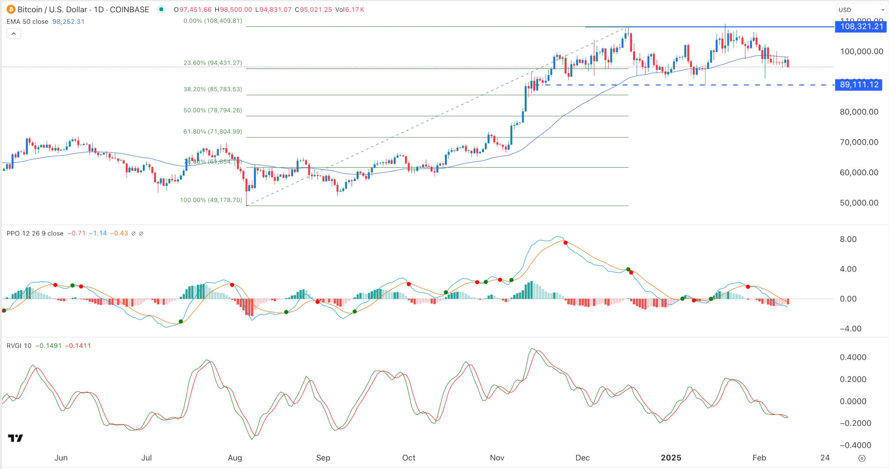The width and height of the screenshot is (889, 469).
Task: Select the EMA 50 close indicator legend
Action: click(27, 22)
